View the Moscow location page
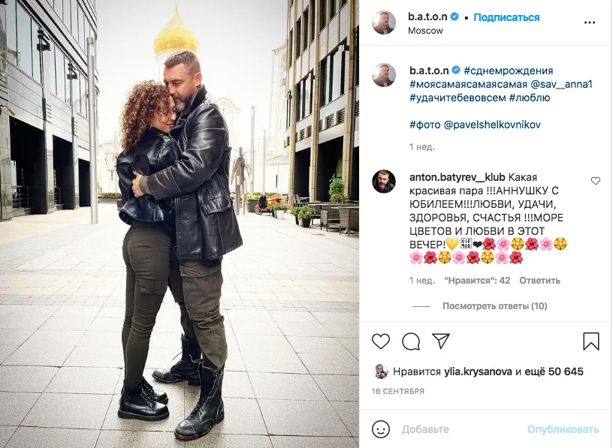 tap(425, 31)
